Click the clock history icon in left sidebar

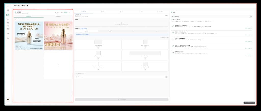tap(8, 29)
